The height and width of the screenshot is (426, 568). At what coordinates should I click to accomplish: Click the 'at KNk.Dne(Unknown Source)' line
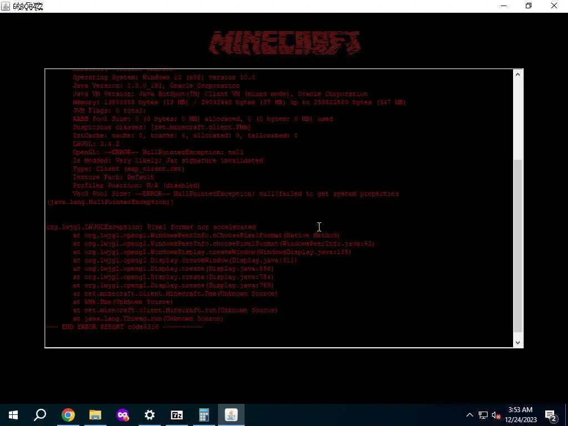123,302
